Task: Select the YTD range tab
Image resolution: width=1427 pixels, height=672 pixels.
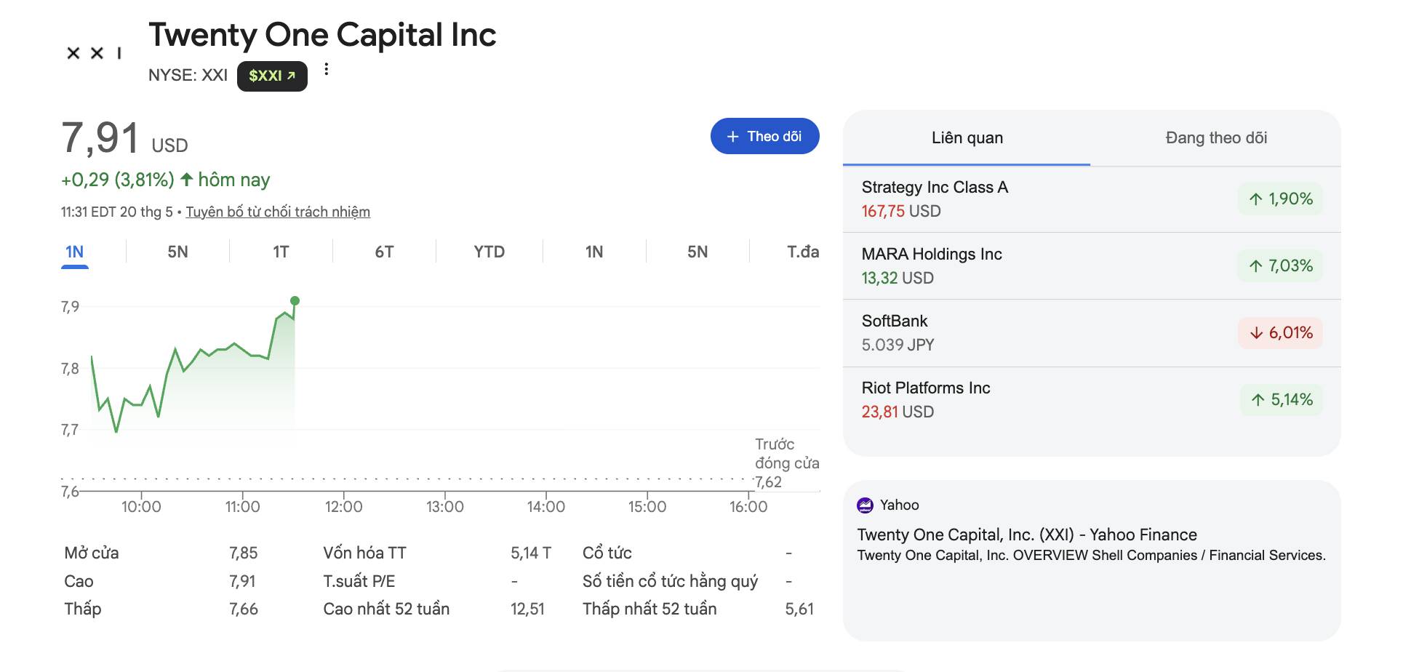Action: point(489,252)
